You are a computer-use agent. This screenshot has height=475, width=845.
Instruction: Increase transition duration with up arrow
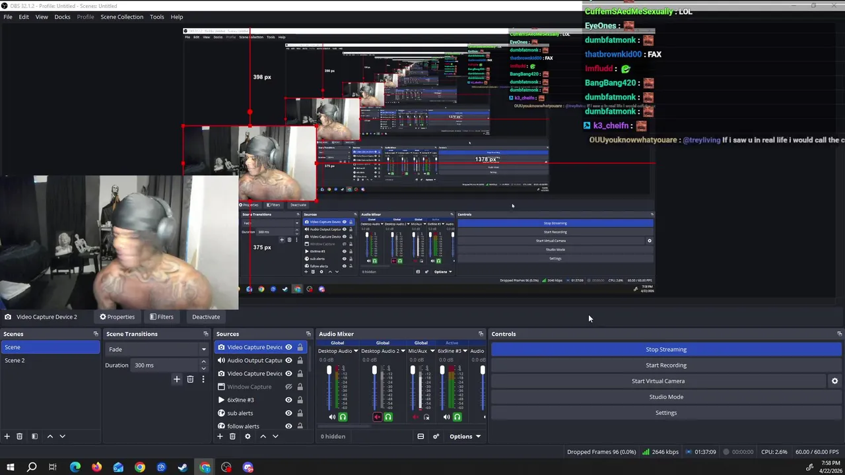pyautogui.click(x=203, y=362)
